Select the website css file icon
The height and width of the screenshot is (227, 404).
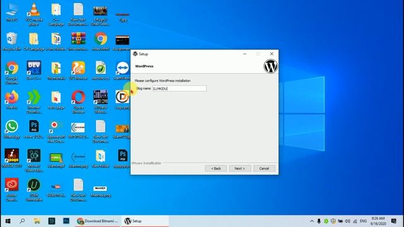(100, 70)
